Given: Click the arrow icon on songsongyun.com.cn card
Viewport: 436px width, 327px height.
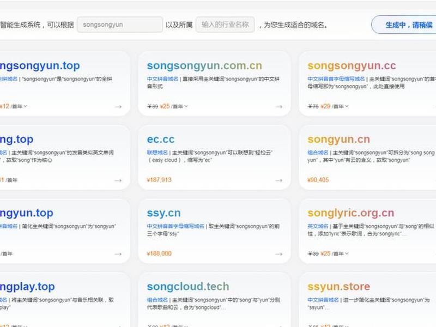Looking at the screenshot, I should (278, 107).
